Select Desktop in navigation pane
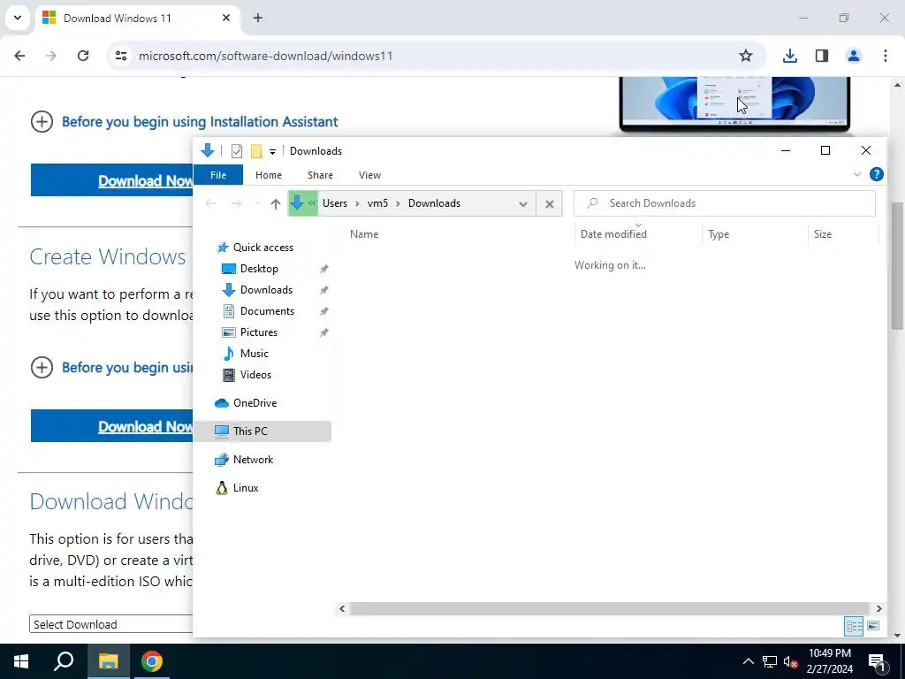Viewport: 905px width, 679px height. [259, 269]
